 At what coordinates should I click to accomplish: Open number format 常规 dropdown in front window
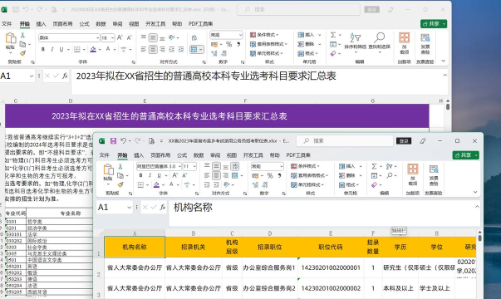[x=282, y=166]
